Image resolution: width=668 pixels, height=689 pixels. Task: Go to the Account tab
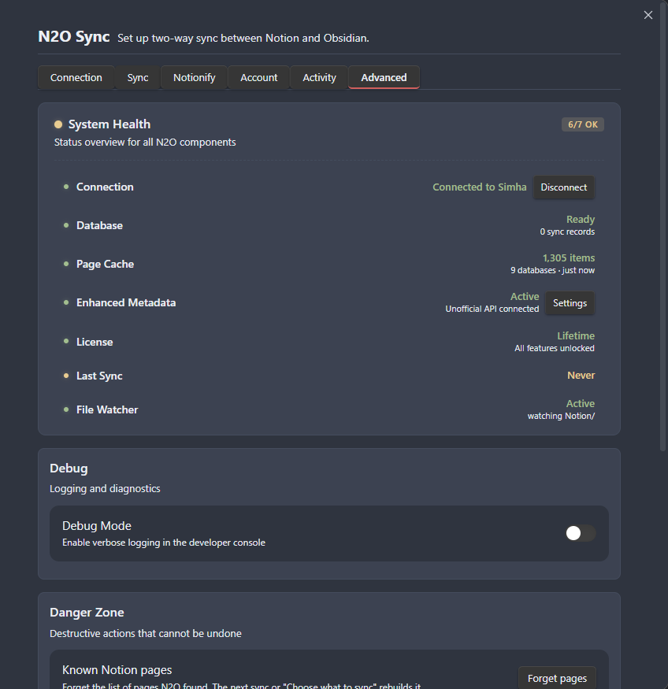click(x=259, y=77)
